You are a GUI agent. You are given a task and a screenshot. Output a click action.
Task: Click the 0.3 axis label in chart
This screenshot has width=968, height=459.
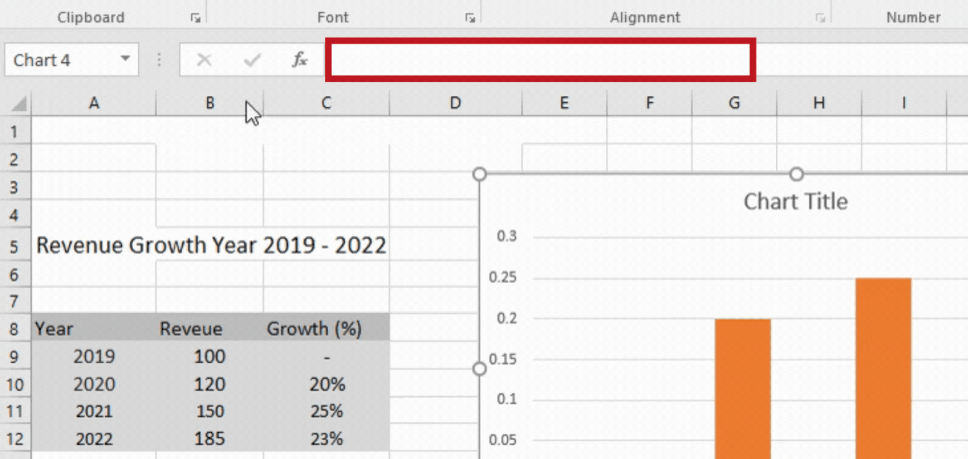point(507,236)
